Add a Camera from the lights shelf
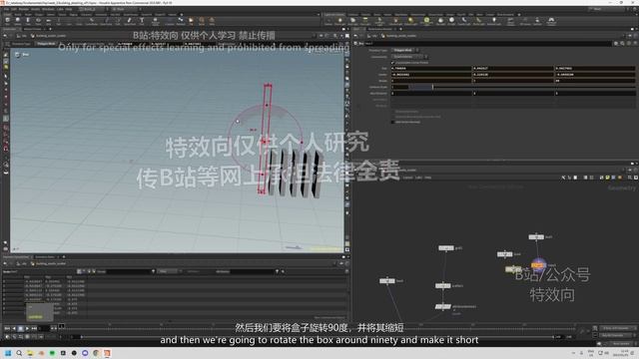The height and width of the screenshot is (359, 639). pyautogui.click(x=328, y=21)
